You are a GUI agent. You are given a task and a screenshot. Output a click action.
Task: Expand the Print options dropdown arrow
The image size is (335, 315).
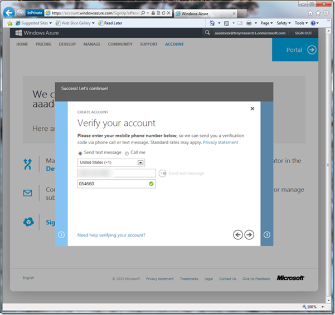tap(256, 23)
